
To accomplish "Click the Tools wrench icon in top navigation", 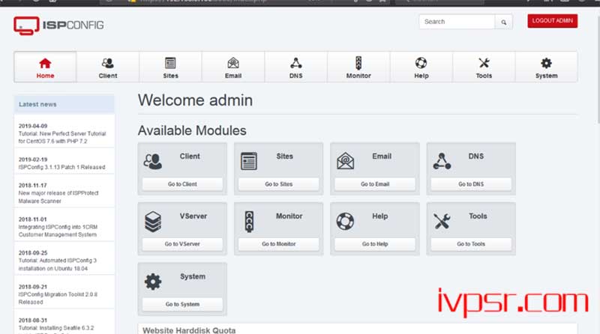I will (484, 63).
